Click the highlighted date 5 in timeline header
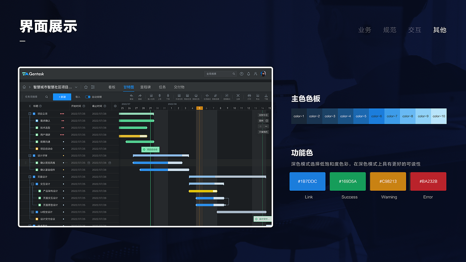The height and width of the screenshot is (262, 466). click(200, 108)
